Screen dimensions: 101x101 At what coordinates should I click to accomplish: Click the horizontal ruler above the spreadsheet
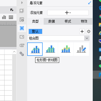tap(8, 23)
